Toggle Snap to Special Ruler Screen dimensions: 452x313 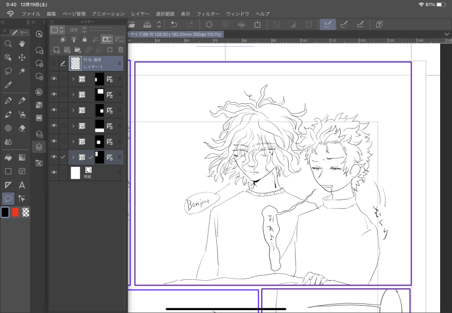point(344,24)
